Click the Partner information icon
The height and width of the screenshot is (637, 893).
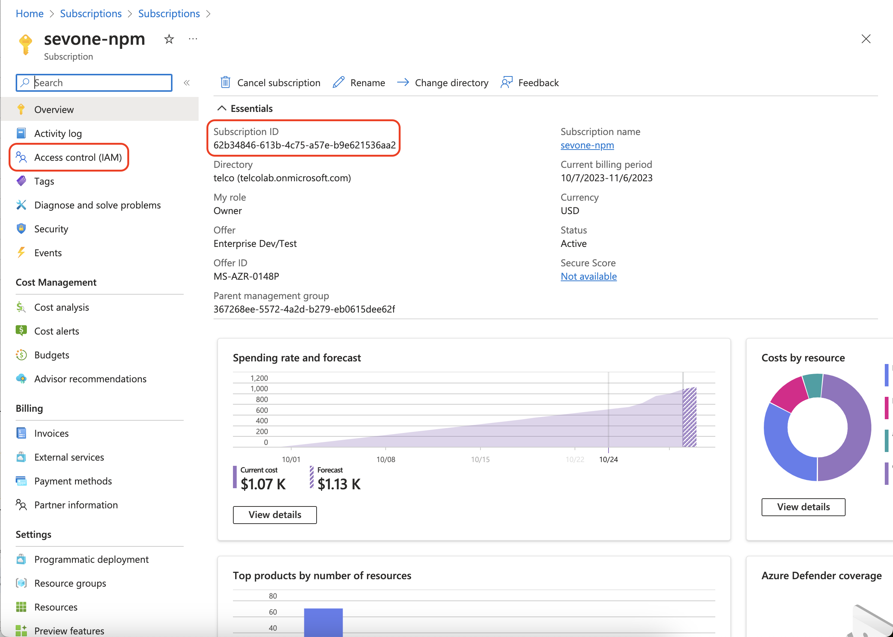[21, 505]
